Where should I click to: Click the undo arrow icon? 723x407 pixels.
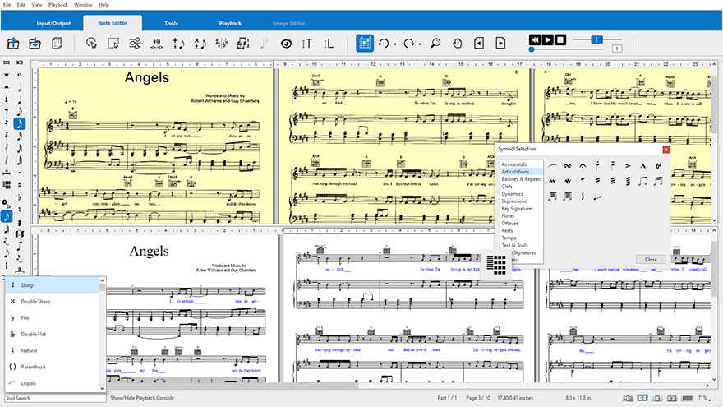pos(384,44)
